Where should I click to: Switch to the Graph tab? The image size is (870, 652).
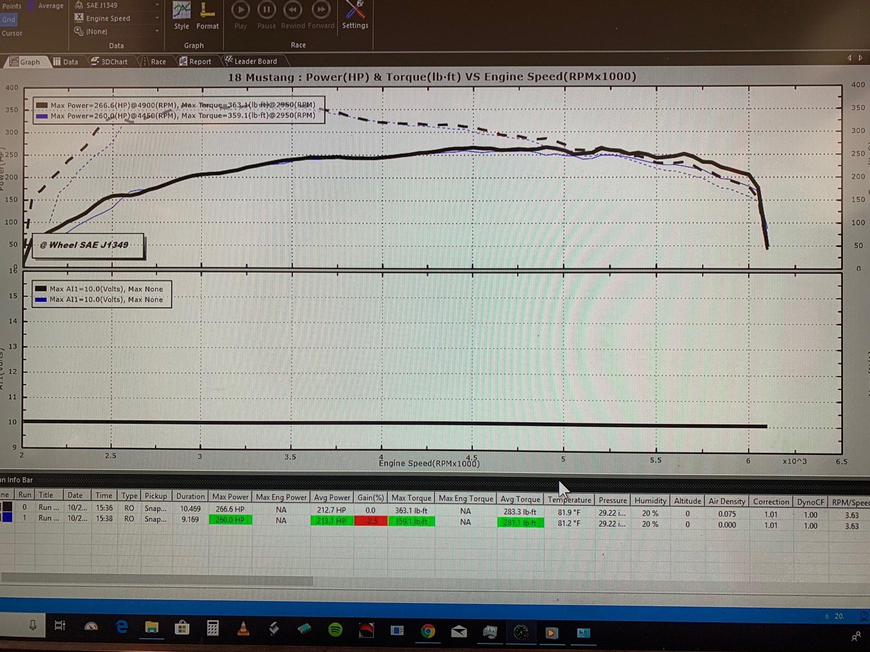click(26, 62)
